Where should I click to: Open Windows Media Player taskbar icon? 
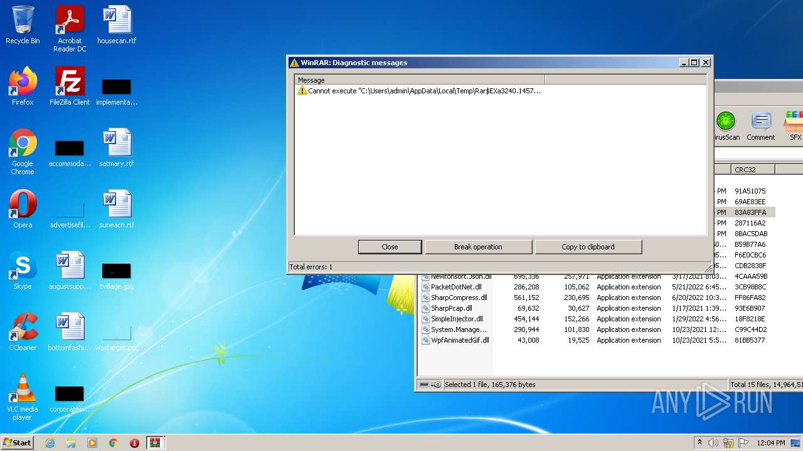92,443
